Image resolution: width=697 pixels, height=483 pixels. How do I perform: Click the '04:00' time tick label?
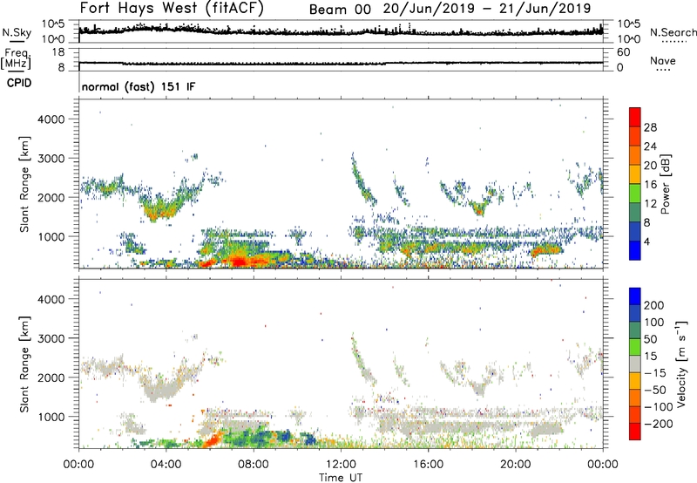point(166,465)
